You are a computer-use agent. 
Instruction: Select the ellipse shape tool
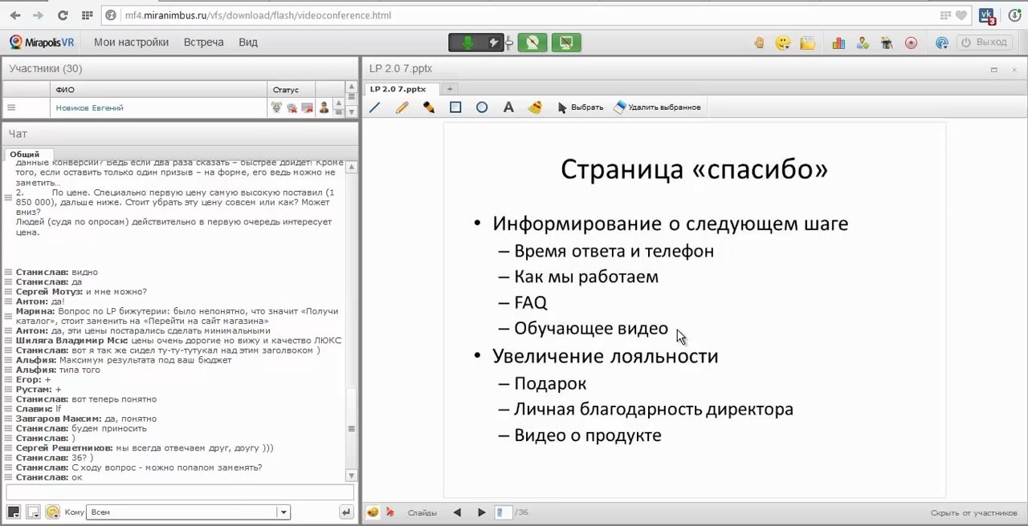pos(482,107)
